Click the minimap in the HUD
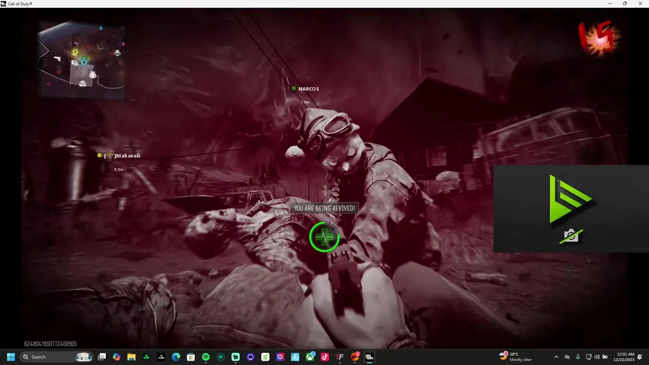Image resolution: width=649 pixels, height=365 pixels. pos(82,58)
